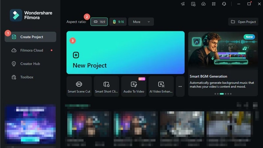The width and height of the screenshot is (263, 148).
Task: Select the 9:16 aspect ratio
Action: [x=118, y=22]
